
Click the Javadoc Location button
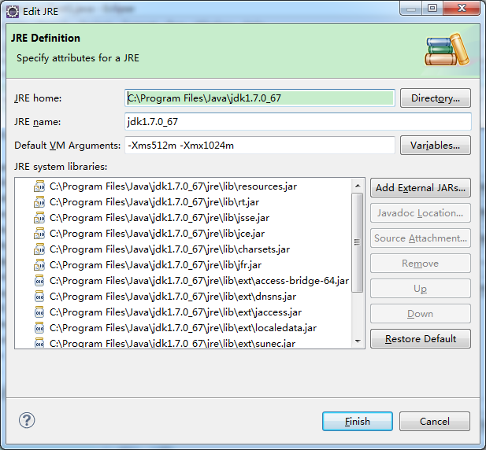click(421, 213)
